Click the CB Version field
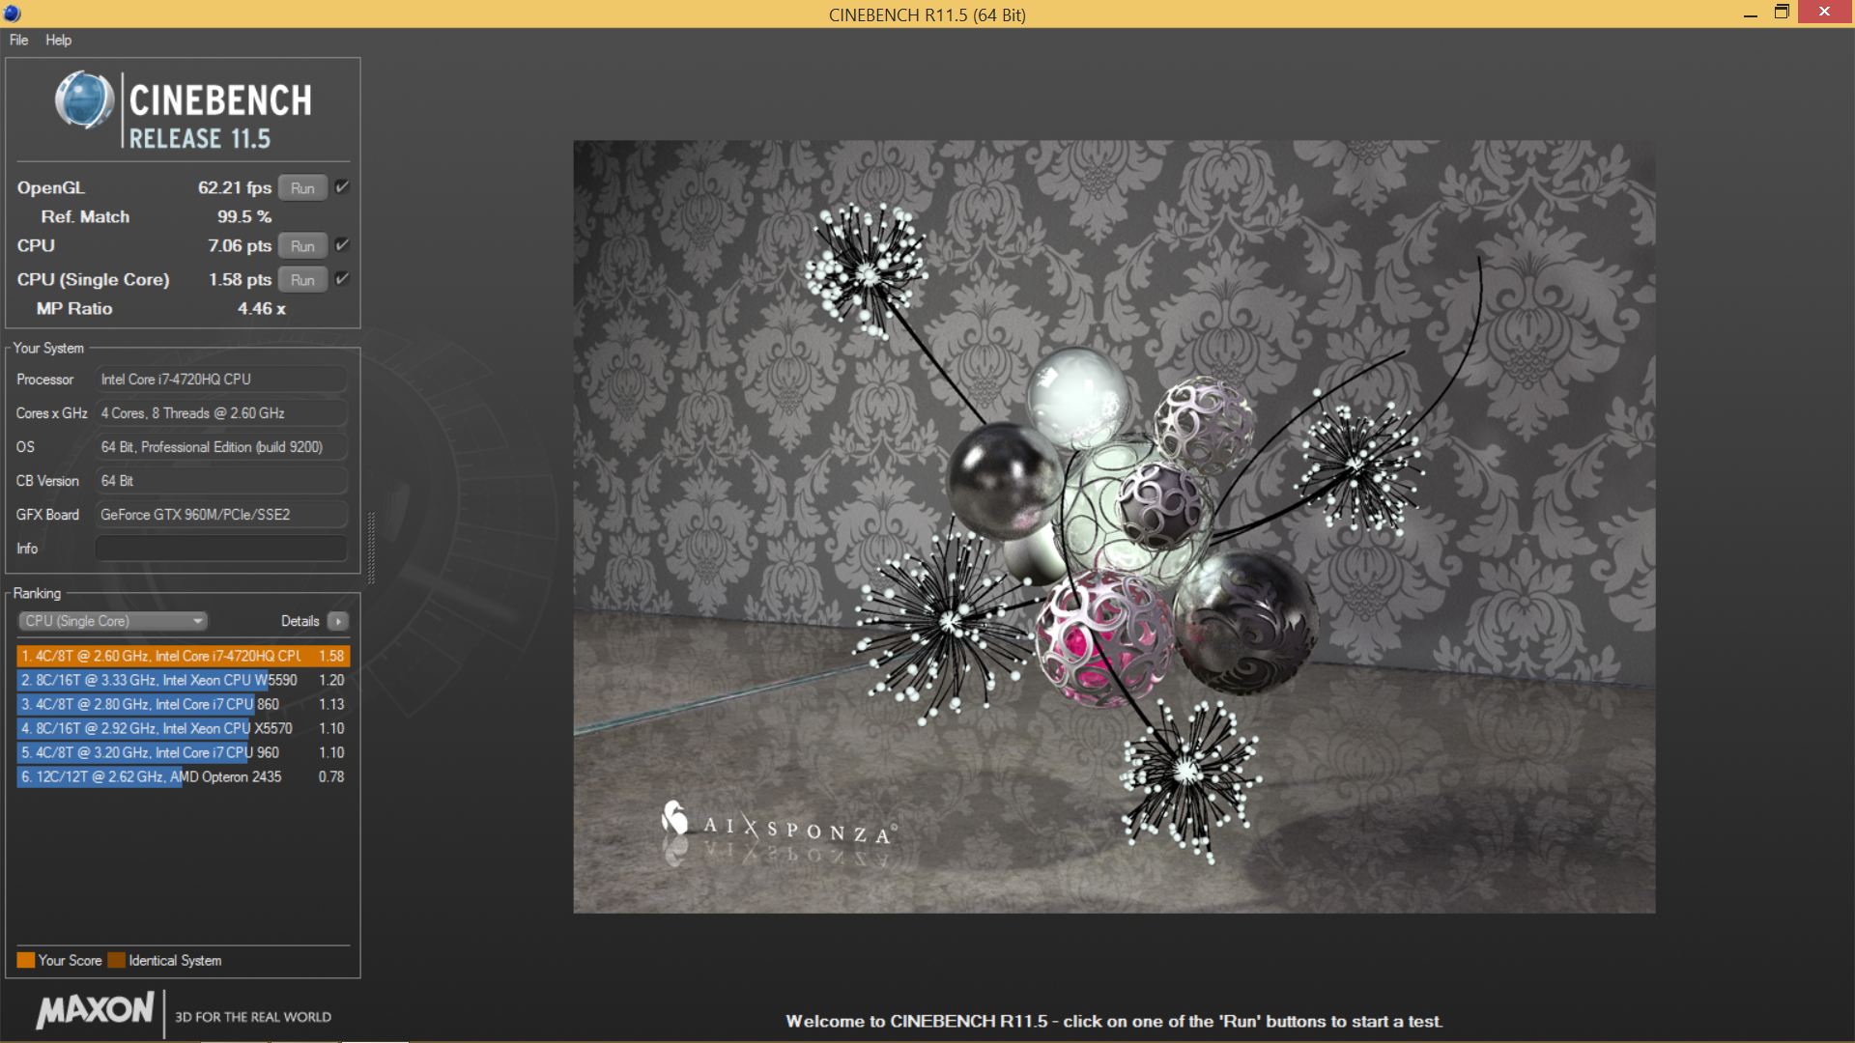The image size is (1855, 1043). [x=221, y=481]
